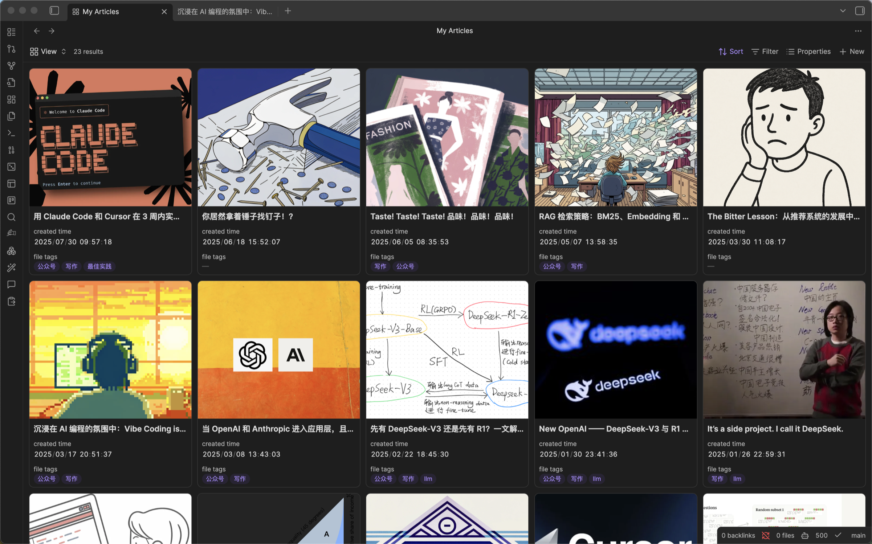Viewport: 872px width, 544px height.
Task: Click 0 backlinks in the status bar
Action: 738,535
